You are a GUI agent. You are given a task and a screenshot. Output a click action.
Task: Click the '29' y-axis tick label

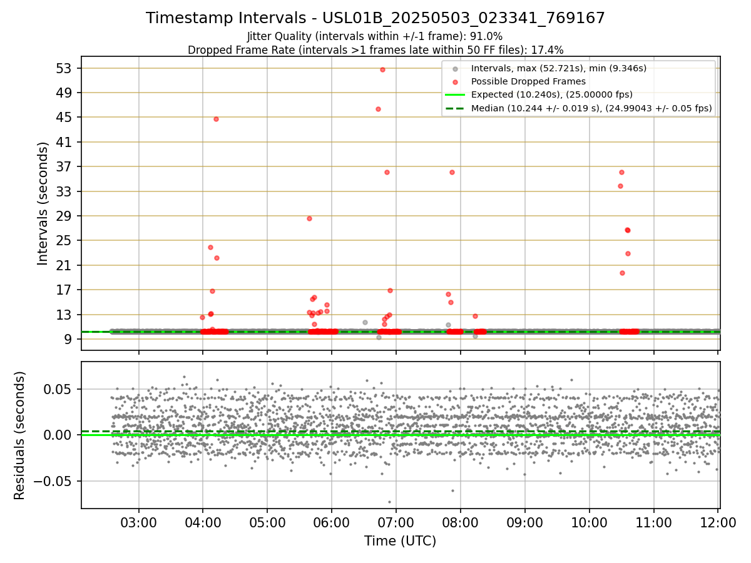[x=65, y=216]
